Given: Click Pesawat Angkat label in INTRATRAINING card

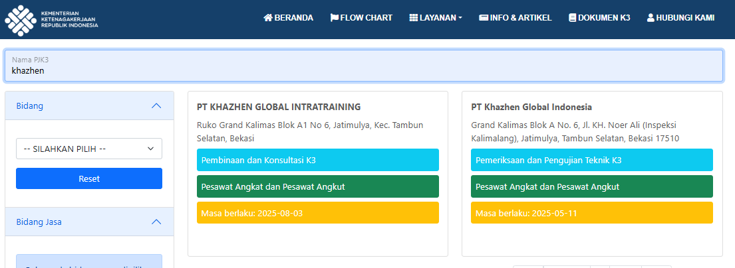Looking at the screenshot, I should [318, 186].
